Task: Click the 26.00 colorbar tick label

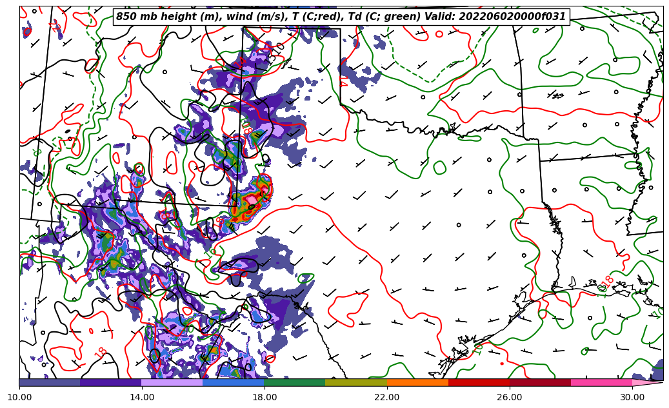Action: (x=510, y=398)
